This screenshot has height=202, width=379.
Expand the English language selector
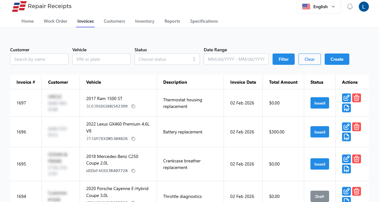tap(319, 7)
